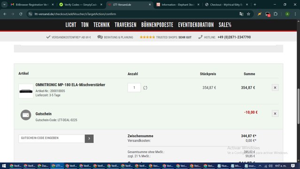
Task: Open the taskbar clock
Action: pos(280,166)
